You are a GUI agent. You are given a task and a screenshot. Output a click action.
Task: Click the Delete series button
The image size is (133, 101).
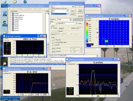72,14
